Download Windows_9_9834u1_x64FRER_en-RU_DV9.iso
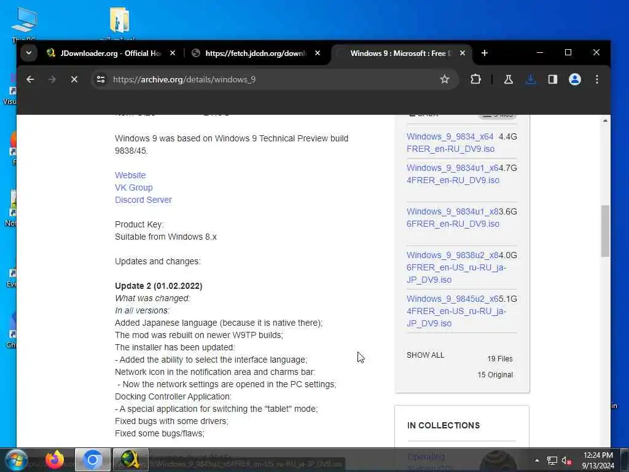Screen dimensions: 629x472 click(x=453, y=174)
